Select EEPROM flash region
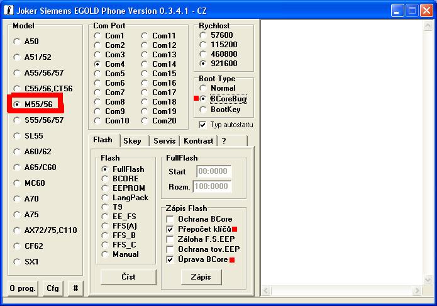 (105, 188)
